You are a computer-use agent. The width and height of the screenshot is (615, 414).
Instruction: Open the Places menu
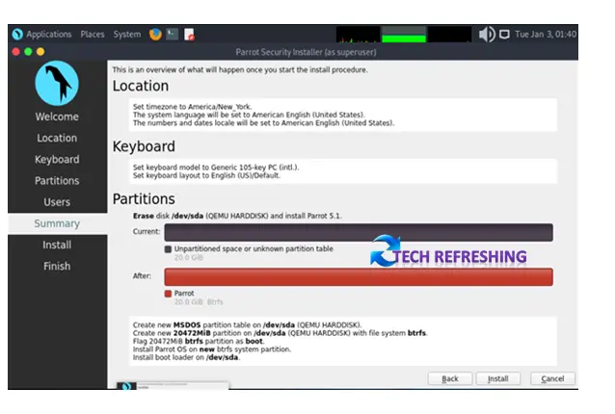pos(93,35)
